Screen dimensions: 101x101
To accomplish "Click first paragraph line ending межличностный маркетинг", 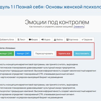I will (48, 71).
